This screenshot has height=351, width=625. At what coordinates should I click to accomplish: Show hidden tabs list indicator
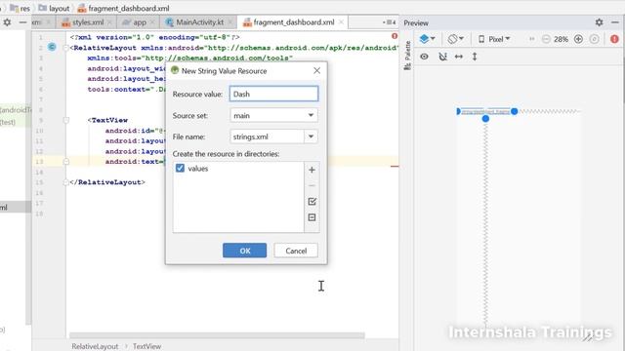(x=390, y=22)
